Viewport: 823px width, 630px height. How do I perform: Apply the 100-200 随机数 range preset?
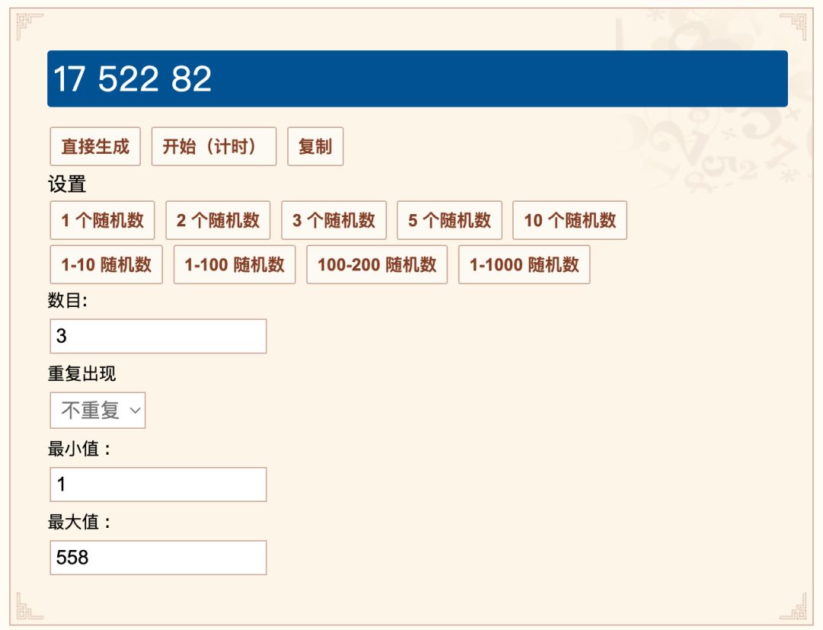coord(377,264)
